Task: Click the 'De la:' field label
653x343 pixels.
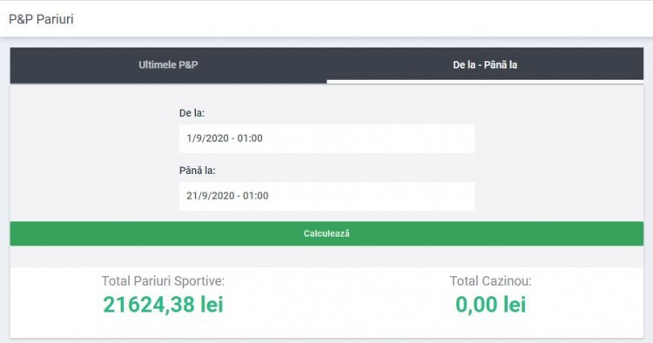Action: coord(192,113)
